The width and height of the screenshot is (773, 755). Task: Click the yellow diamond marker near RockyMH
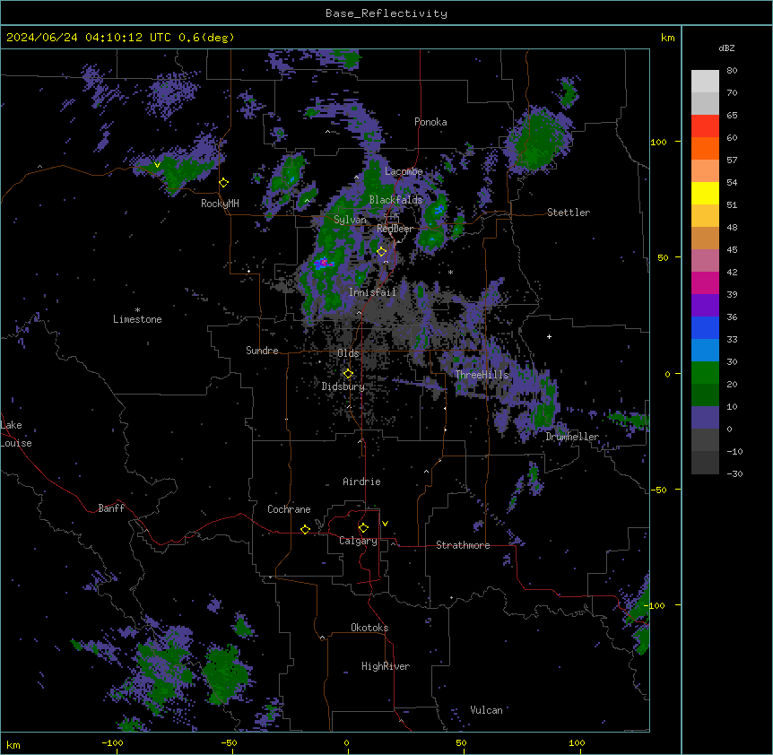tap(224, 183)
